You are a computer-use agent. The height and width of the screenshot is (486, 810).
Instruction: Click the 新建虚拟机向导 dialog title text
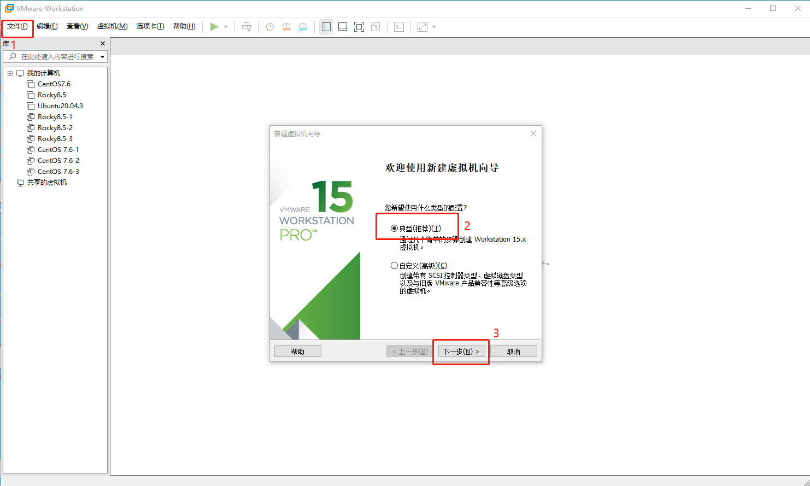click(x=297, y=134)
